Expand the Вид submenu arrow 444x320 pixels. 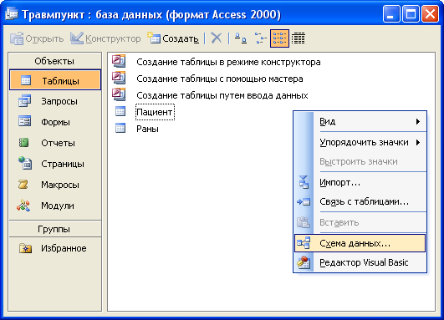tap(418, 122)
